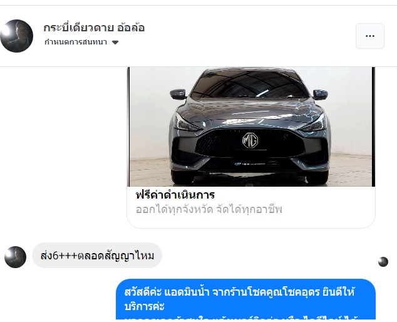Image resolution: width=397 pixels, height=322 pixels.
Task: Open the ad headline ฟรีค่าดำเนินการ
Action: tap(175, 195)
